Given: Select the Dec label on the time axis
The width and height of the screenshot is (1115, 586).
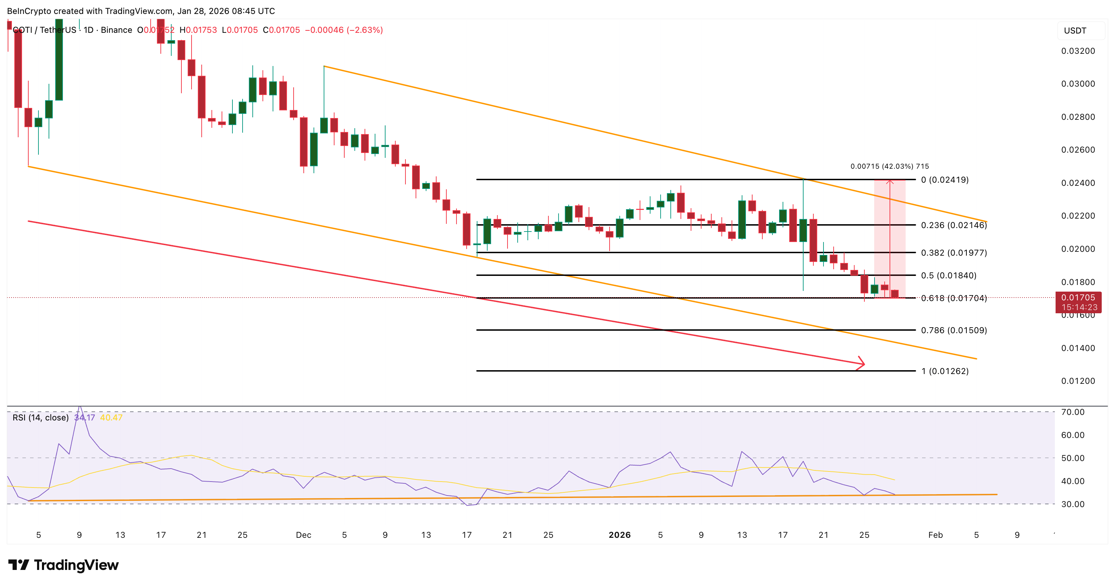Looking at the screenshot, I should coord(304,535).
